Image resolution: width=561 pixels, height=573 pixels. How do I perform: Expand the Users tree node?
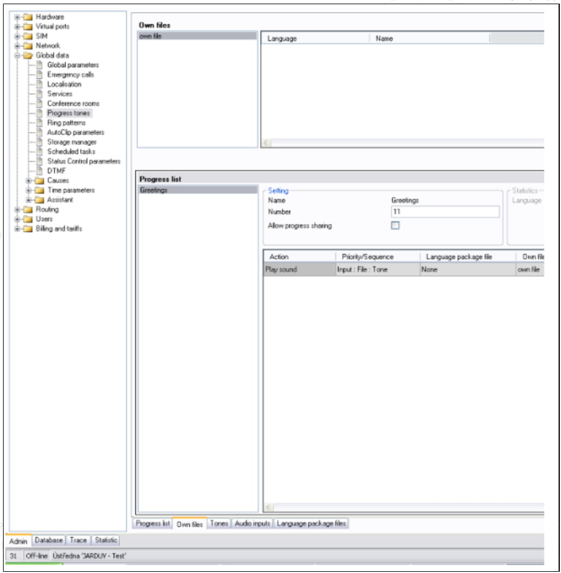(17, 219)
